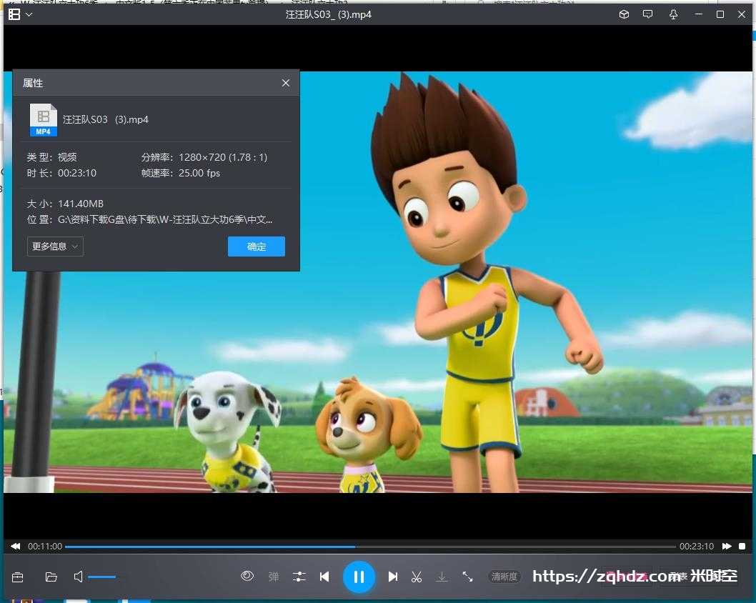Screen dimensions: 756x603
Task: Open the feedback message icon in title bar
Action: [x=648, y=14]
